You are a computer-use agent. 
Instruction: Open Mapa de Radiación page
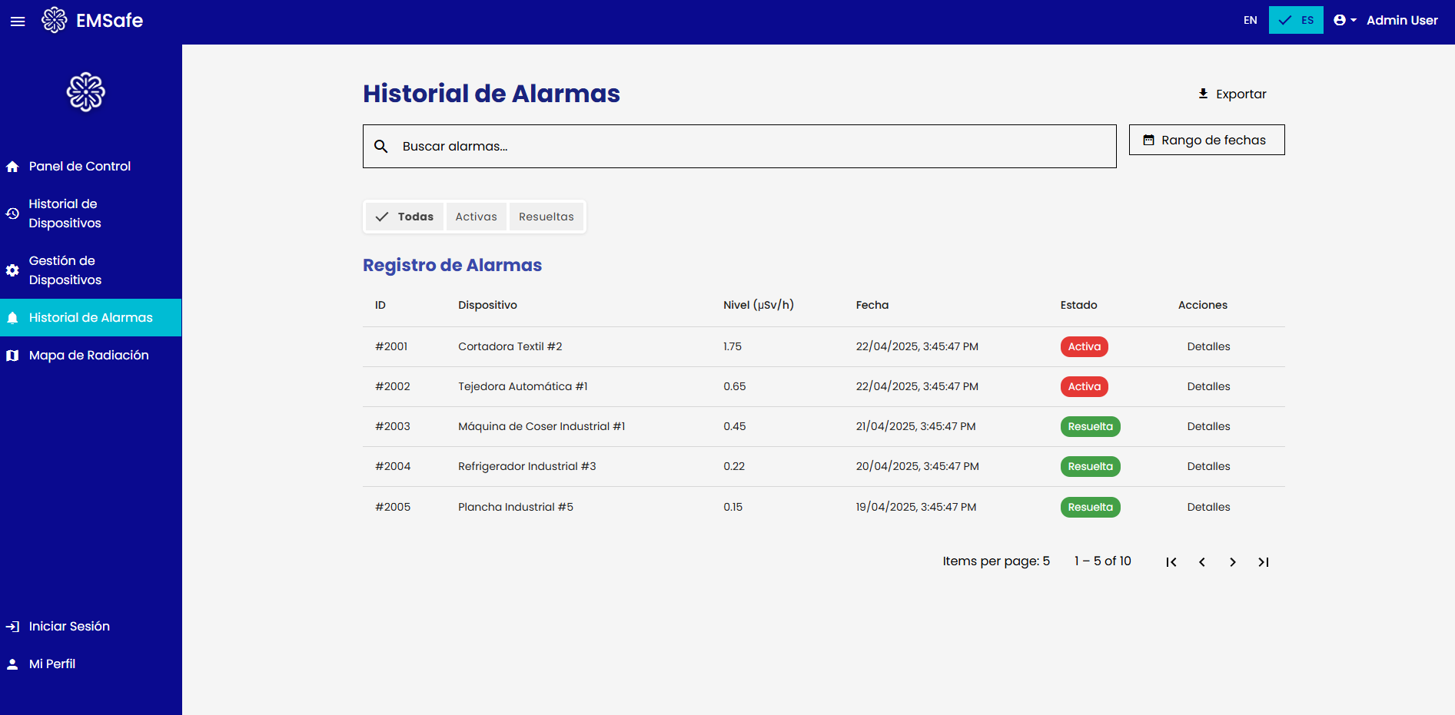[91, 356]
